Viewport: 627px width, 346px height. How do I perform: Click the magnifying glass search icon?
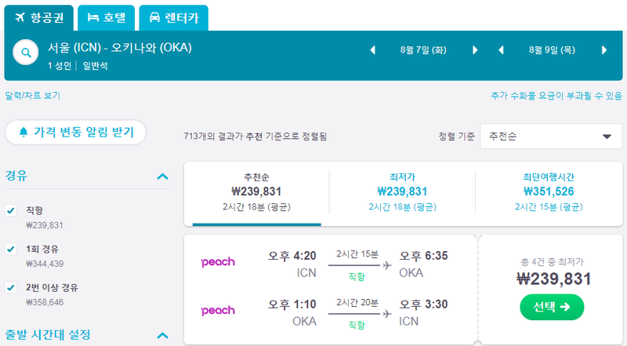point(26,53)
